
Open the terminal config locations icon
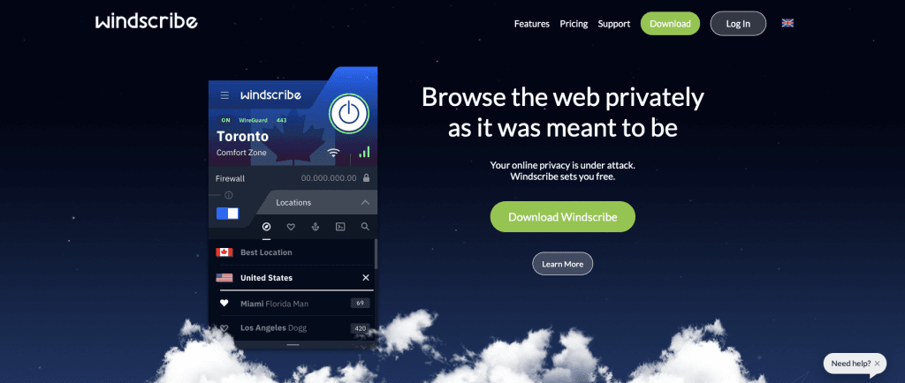[340, 227]
